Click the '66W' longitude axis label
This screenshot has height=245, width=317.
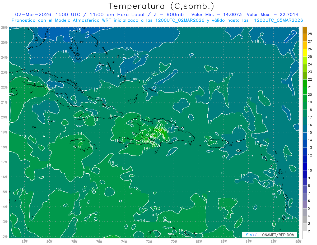tap(224, 241)
